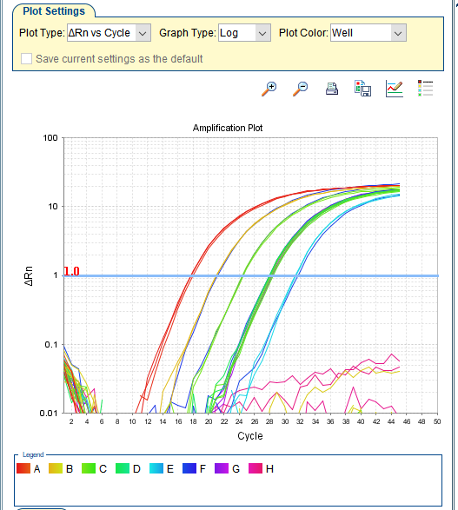This screenshot has height=510, width=458.
Task: Zoom out of the amplification plot
Action: [x=300, y=89]
